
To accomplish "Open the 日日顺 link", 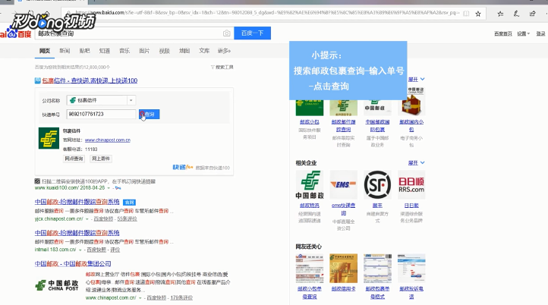I will [411, 206].
